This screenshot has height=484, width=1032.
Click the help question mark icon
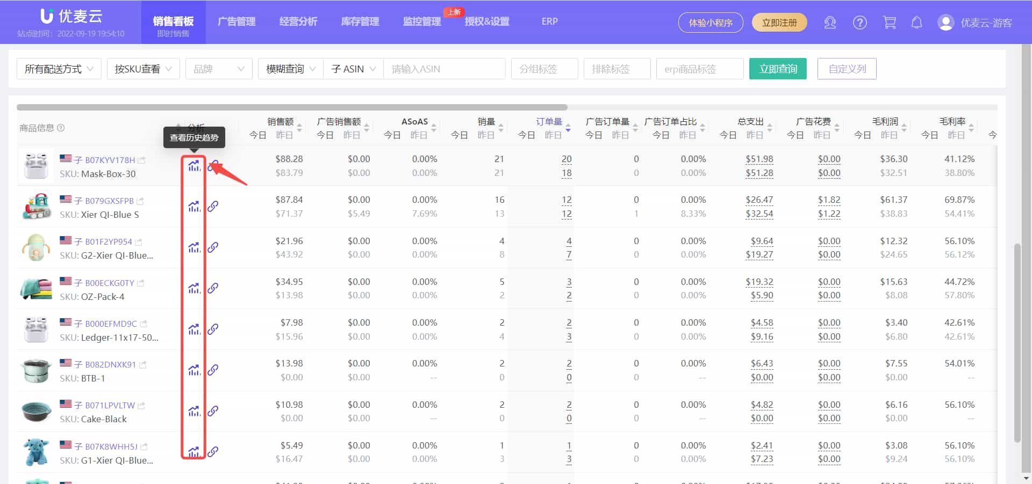point(859,23)
